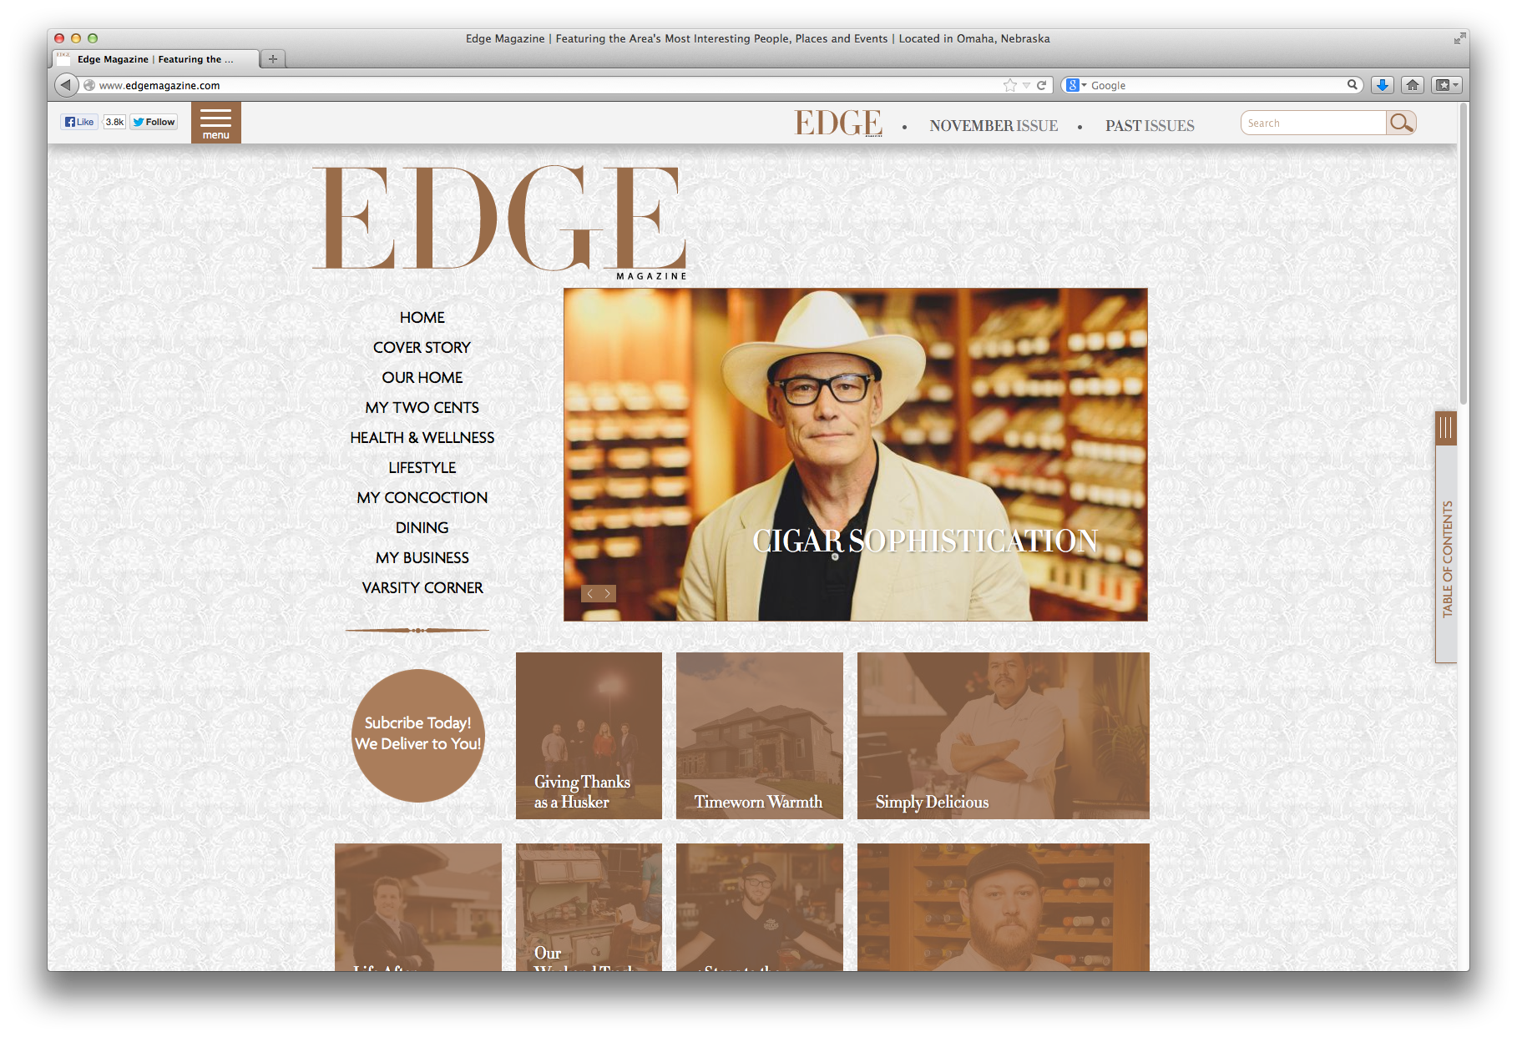Open the November Issue link
The width and height of the screenshot is (1517, 1037).
[994, 125]
